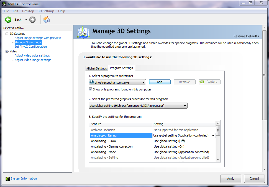The image size is (269, 187).
Task: Open Anisotropic filtering setting dropdown arrow
Action: [x=213, y=136]
